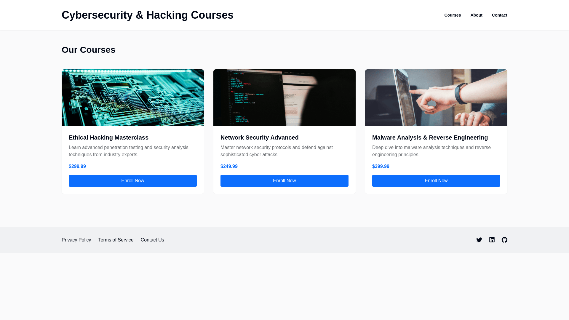The image size is (569, 320).
Task: Click the Contact Us footer link
Action: 152,240
